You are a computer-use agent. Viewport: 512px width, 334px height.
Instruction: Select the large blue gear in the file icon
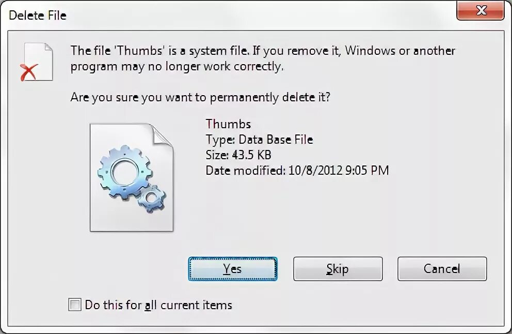pyautogui.click(x=124, y=172)
